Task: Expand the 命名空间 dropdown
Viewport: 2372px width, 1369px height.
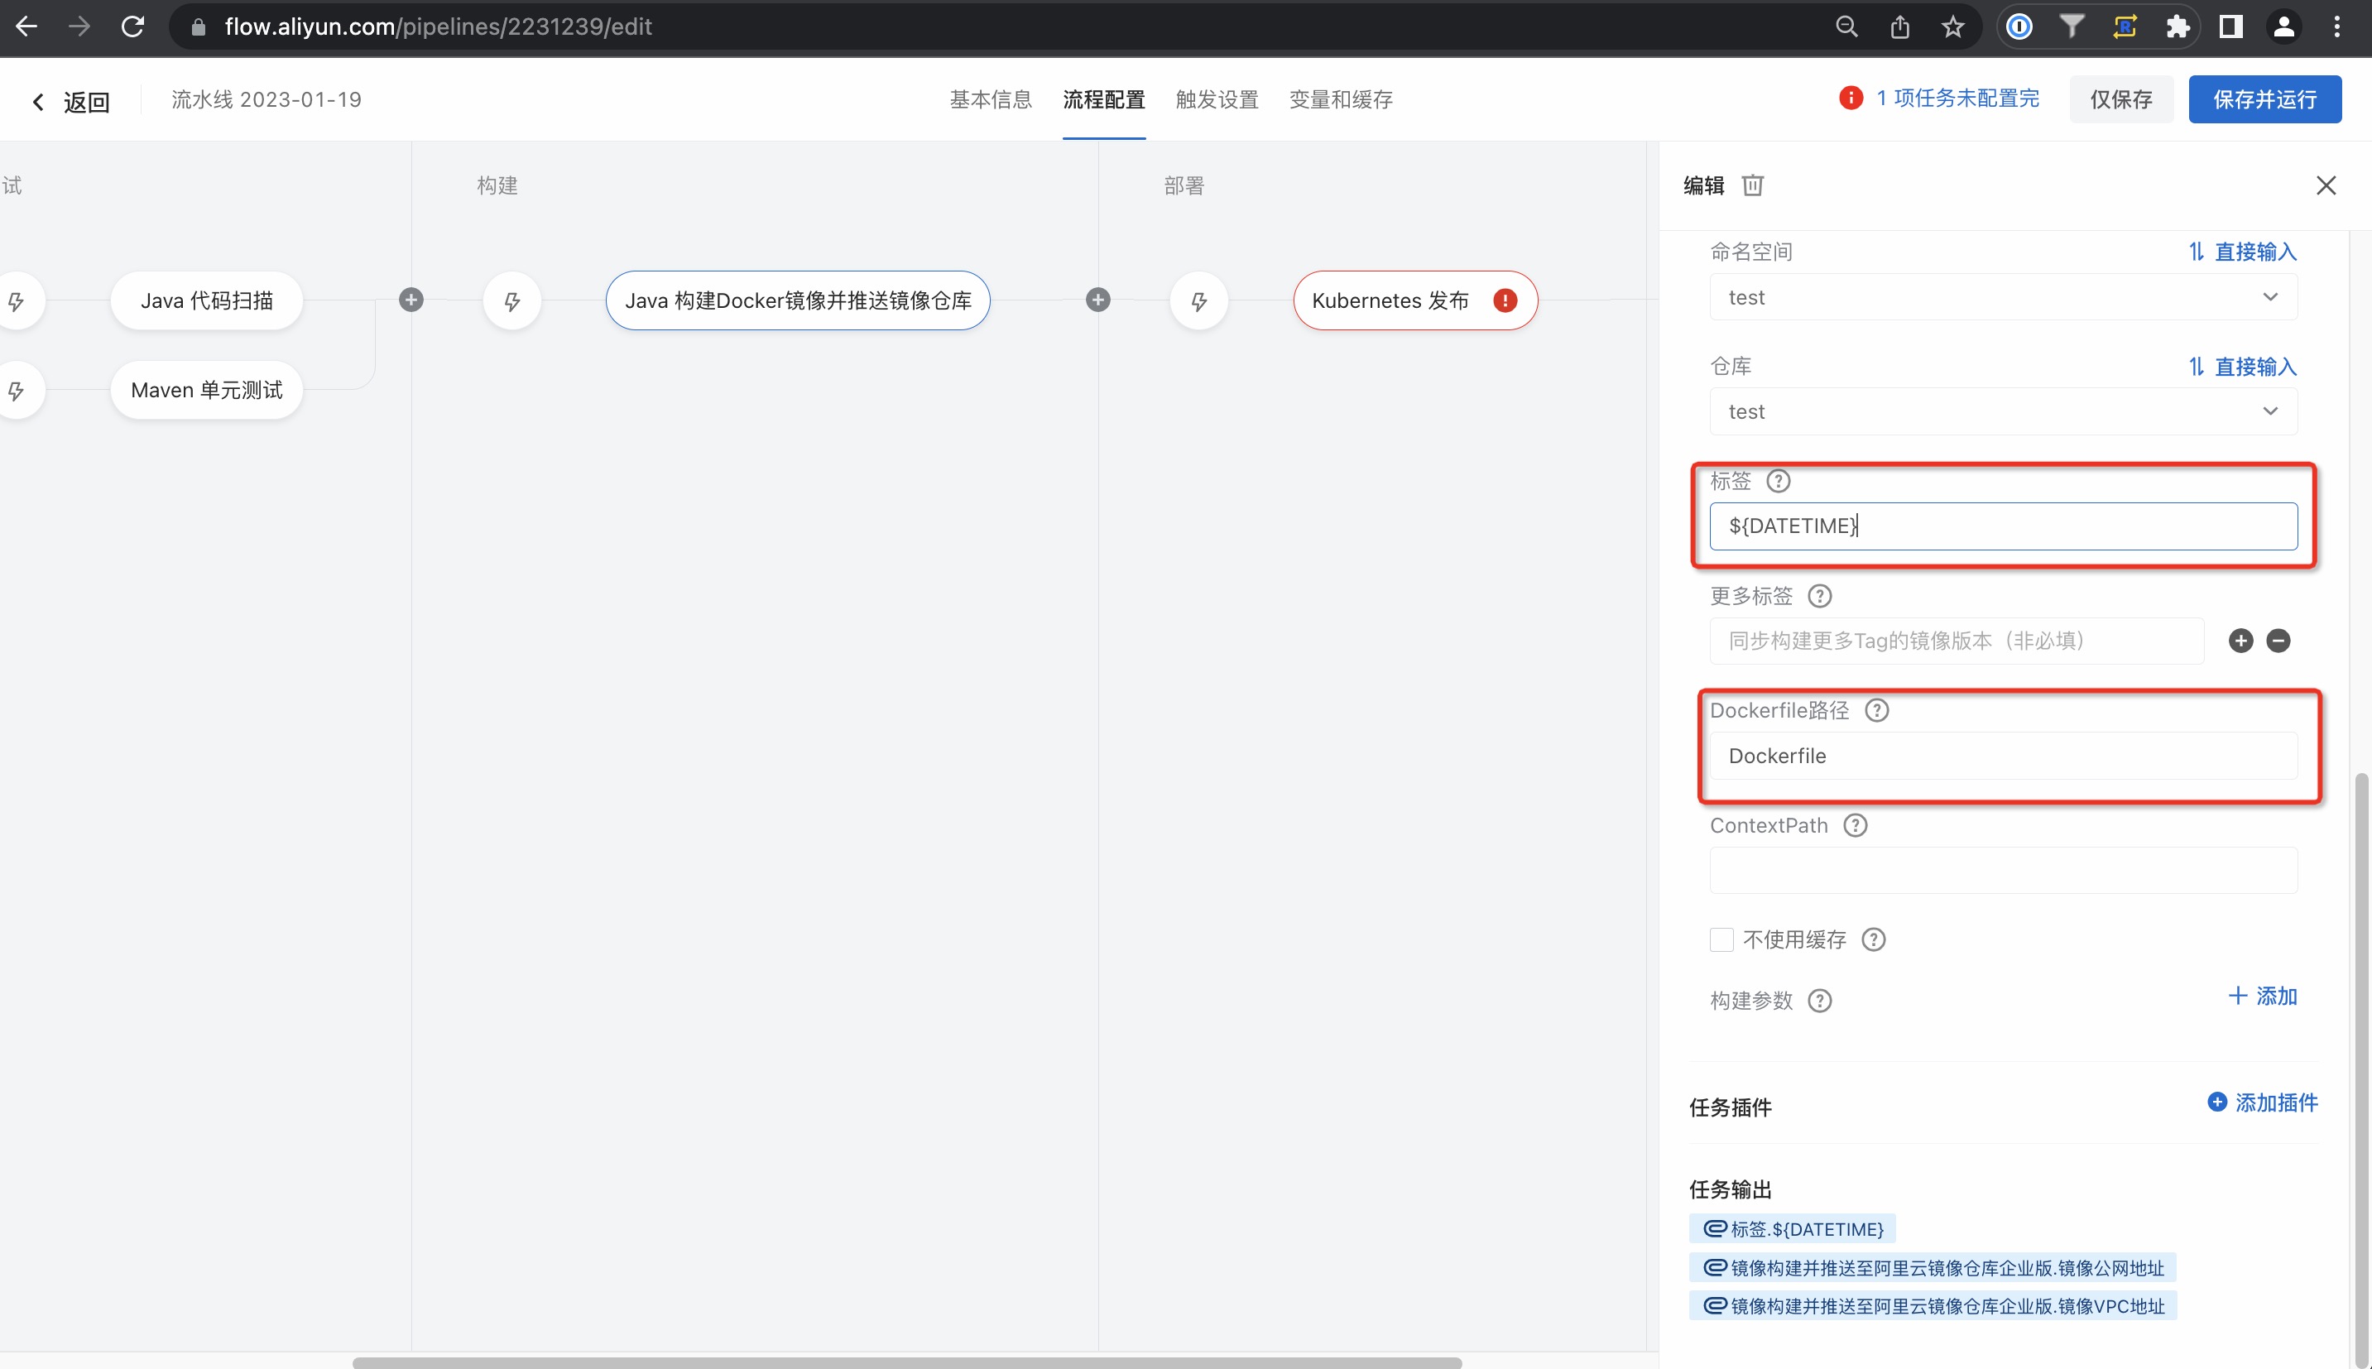Action: (2003, 298)
